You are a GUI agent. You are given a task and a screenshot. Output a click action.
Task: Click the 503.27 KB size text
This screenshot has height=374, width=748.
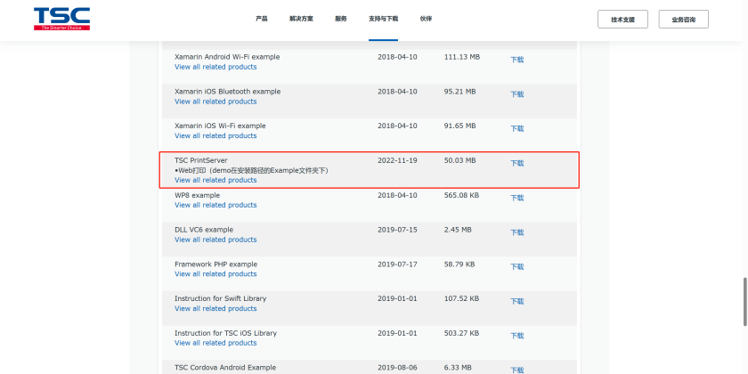pyautogui.click(x=462, y=333)
